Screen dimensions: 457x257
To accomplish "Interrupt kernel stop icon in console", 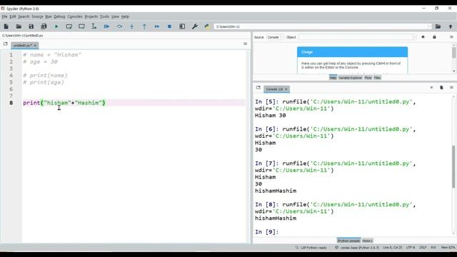I will point(431,87).
